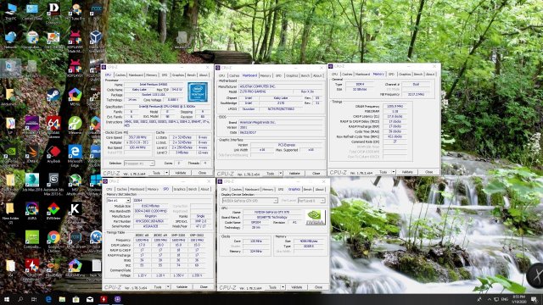Switch to CPU-Z via its taskbar icon
The width and height of the screenshot is (543, 305).
117,299
